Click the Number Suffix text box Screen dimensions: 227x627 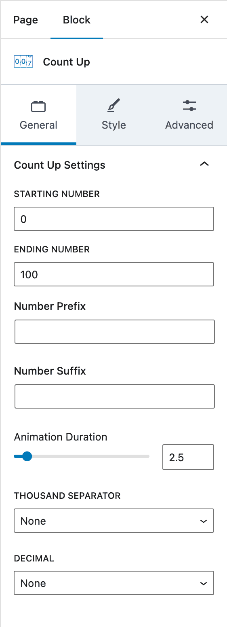[x=115, y=396]
